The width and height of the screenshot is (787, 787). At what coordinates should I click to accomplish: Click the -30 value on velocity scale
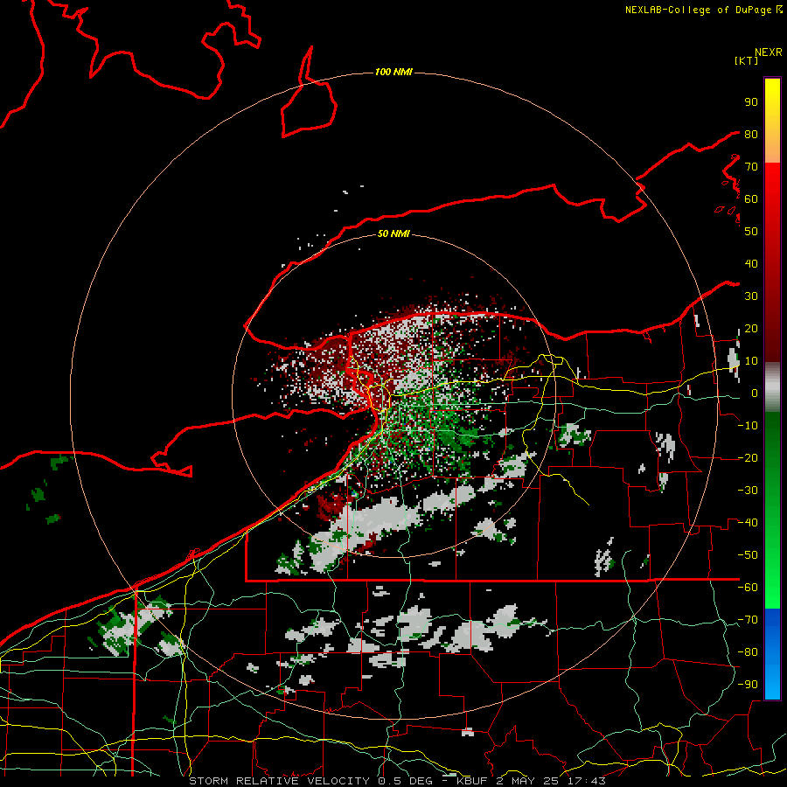(x=748, y=491)
